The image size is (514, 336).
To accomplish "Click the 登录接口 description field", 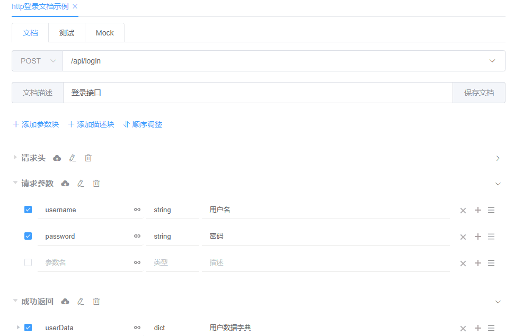I will 258,93.
